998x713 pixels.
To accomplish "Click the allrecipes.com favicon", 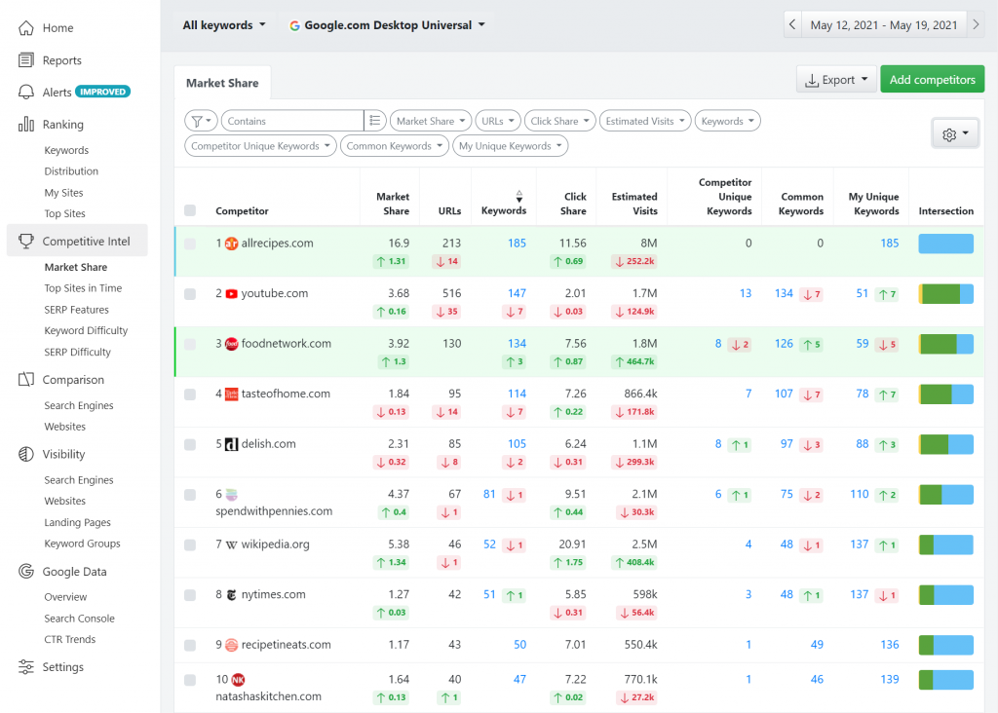I will (x=232, y=244).
